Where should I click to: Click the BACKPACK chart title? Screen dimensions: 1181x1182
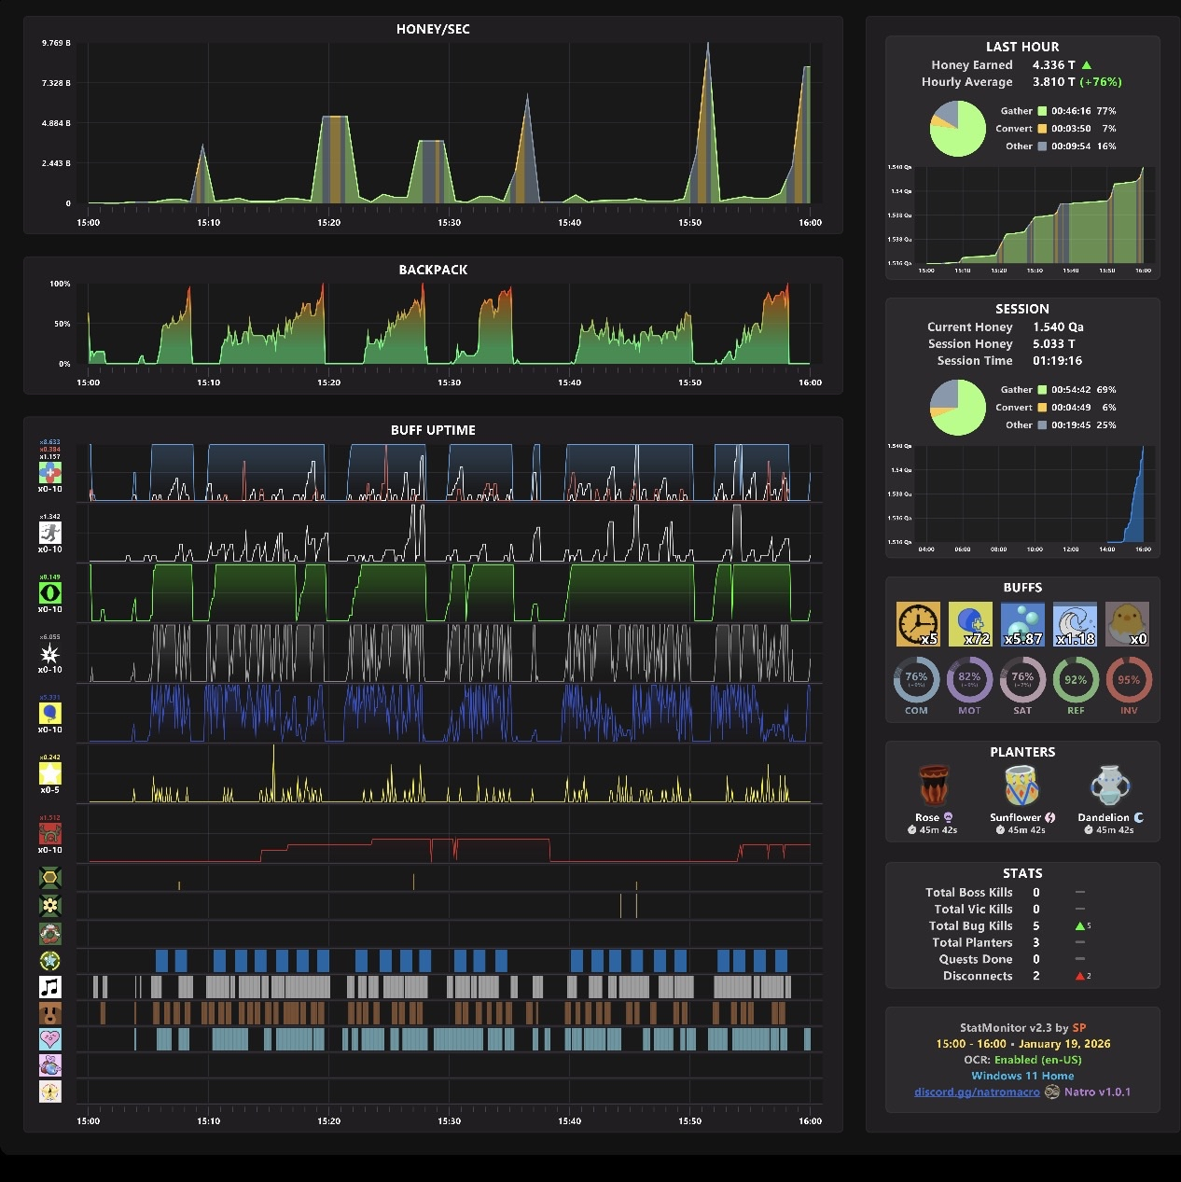(x=433, y=270)
